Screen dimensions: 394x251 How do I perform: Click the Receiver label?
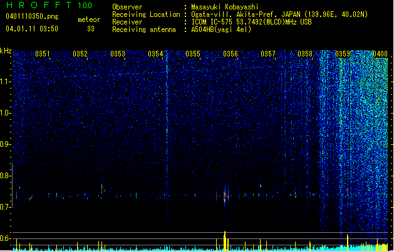point(127,22)
